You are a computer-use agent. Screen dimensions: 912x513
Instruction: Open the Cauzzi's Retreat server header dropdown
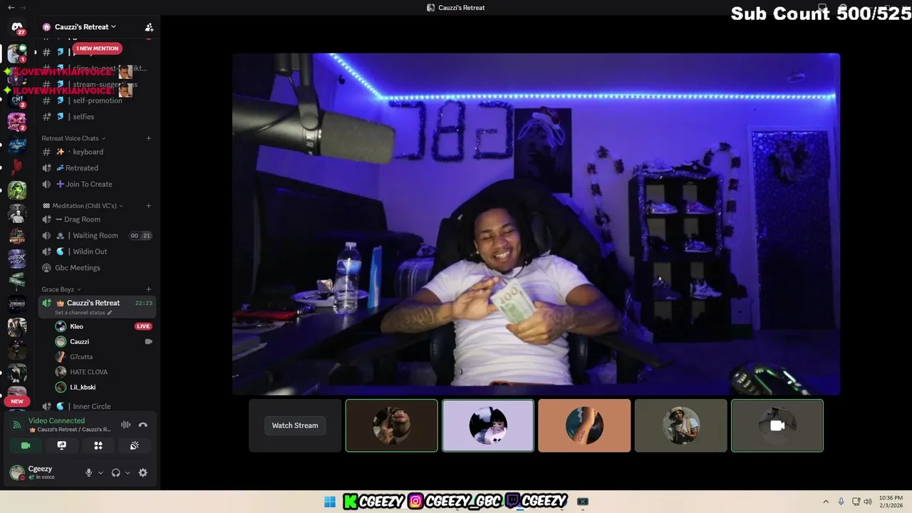click(x=85, y=27)
